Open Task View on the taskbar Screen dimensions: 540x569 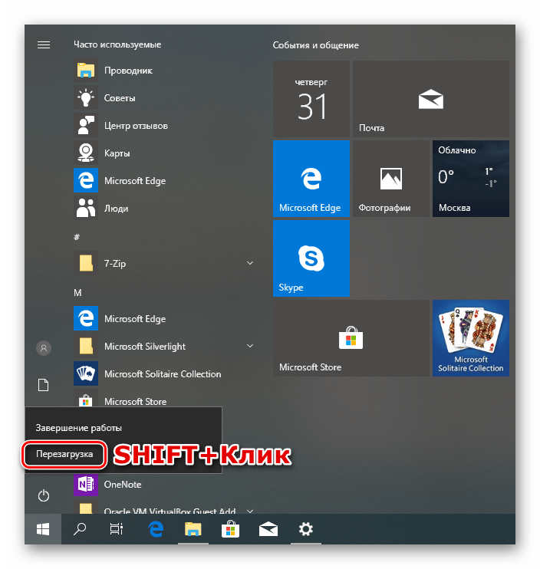click(117, 529)
